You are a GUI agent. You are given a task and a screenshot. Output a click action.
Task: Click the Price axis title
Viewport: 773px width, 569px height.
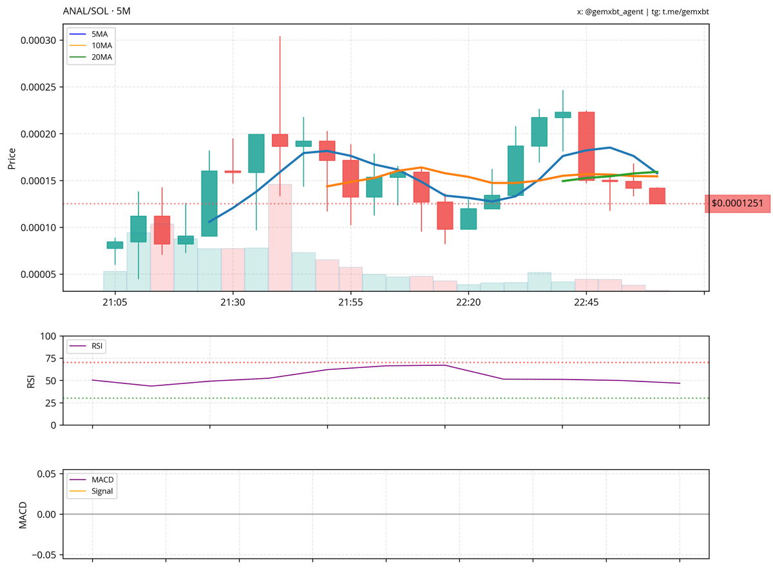coord(12,157)
